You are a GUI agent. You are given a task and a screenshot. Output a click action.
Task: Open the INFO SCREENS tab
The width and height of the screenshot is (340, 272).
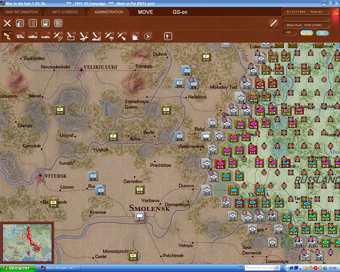pos(65,12)
